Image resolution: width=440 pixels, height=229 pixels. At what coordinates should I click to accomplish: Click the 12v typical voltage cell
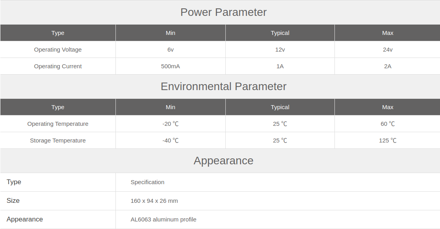pos(280,50)
